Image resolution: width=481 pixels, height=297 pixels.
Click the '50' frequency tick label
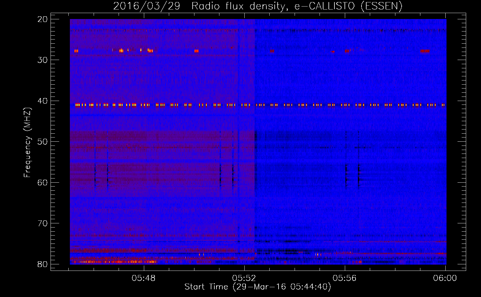coord(43,142)
